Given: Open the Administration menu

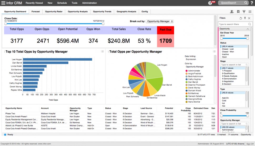Looking at the screenshot, I should [x=89, y=3].
